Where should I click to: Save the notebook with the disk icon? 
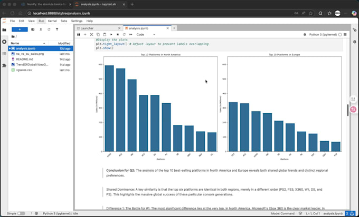[x=79, y=34]
